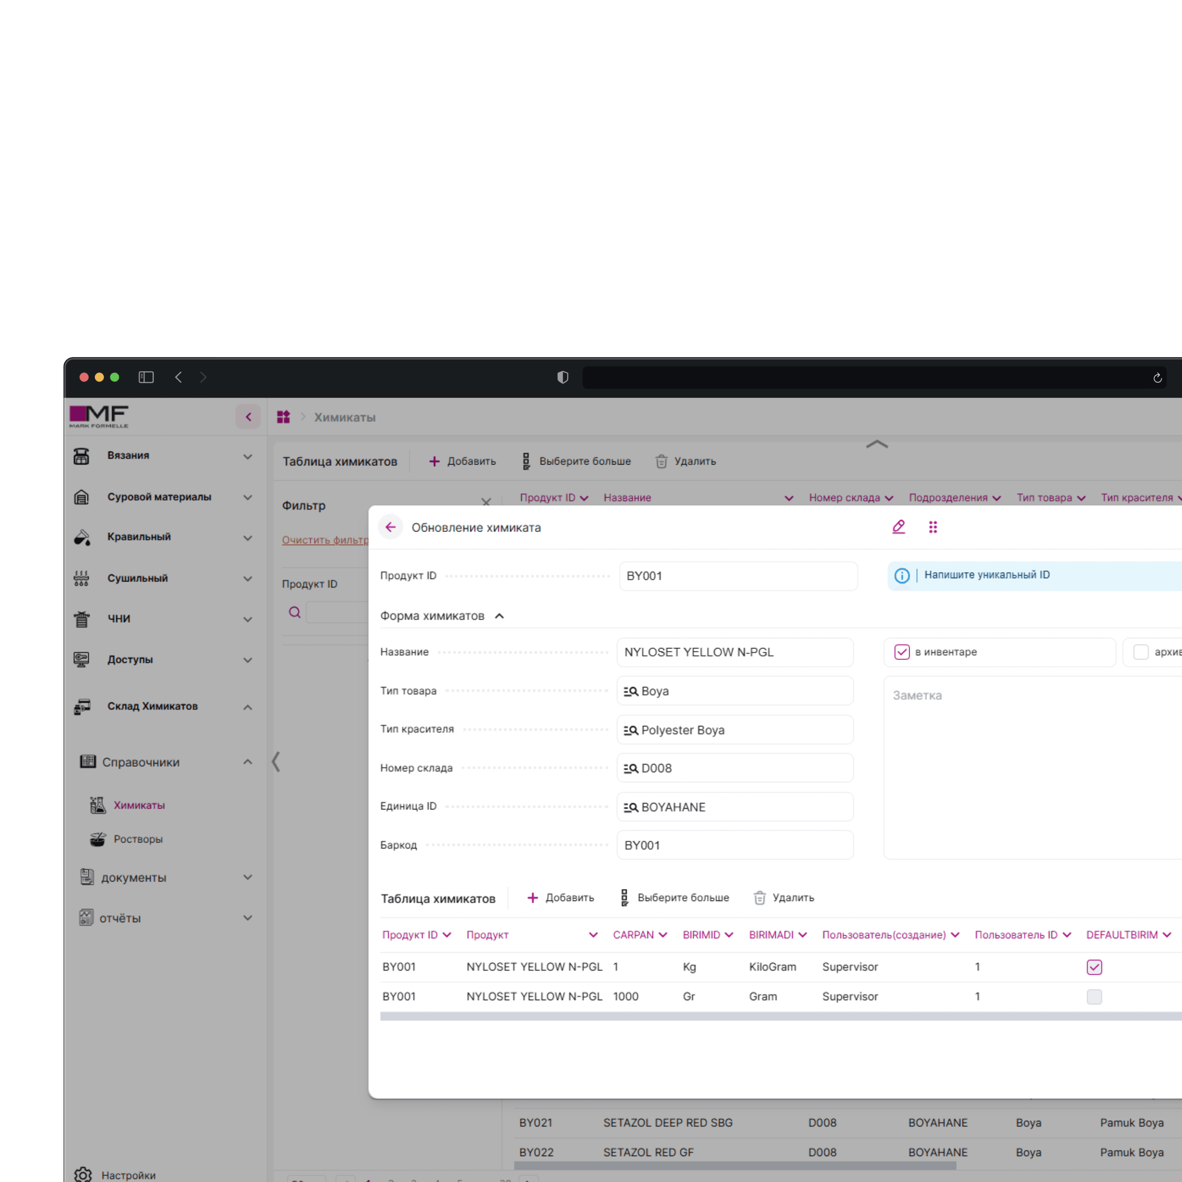This screenshot has width=1182, height=1182.
Task: Open Растворы in the sidebar menu
Action: coord(138,839)
